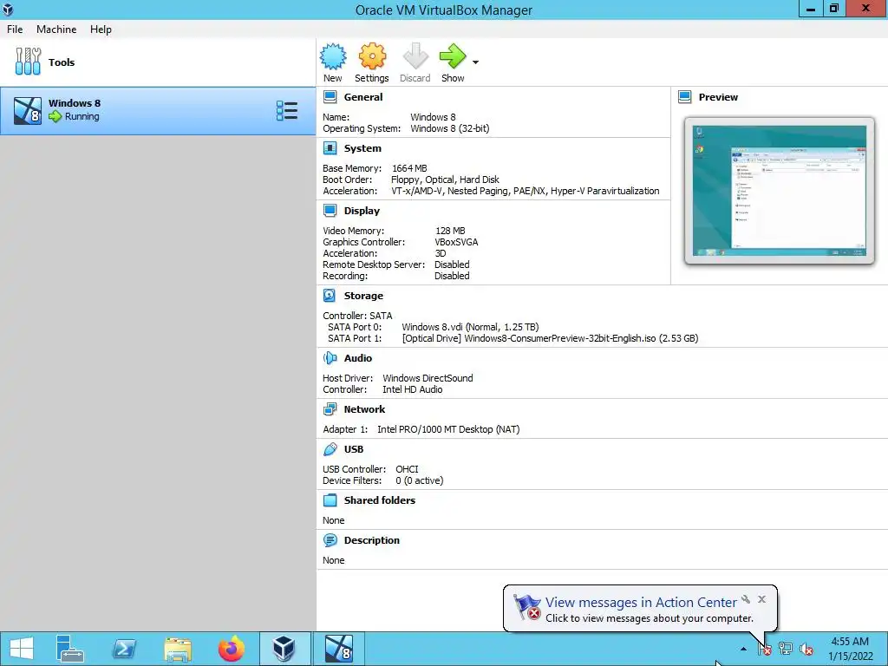Open the Settings gear icon

click(x=372, y=56)
